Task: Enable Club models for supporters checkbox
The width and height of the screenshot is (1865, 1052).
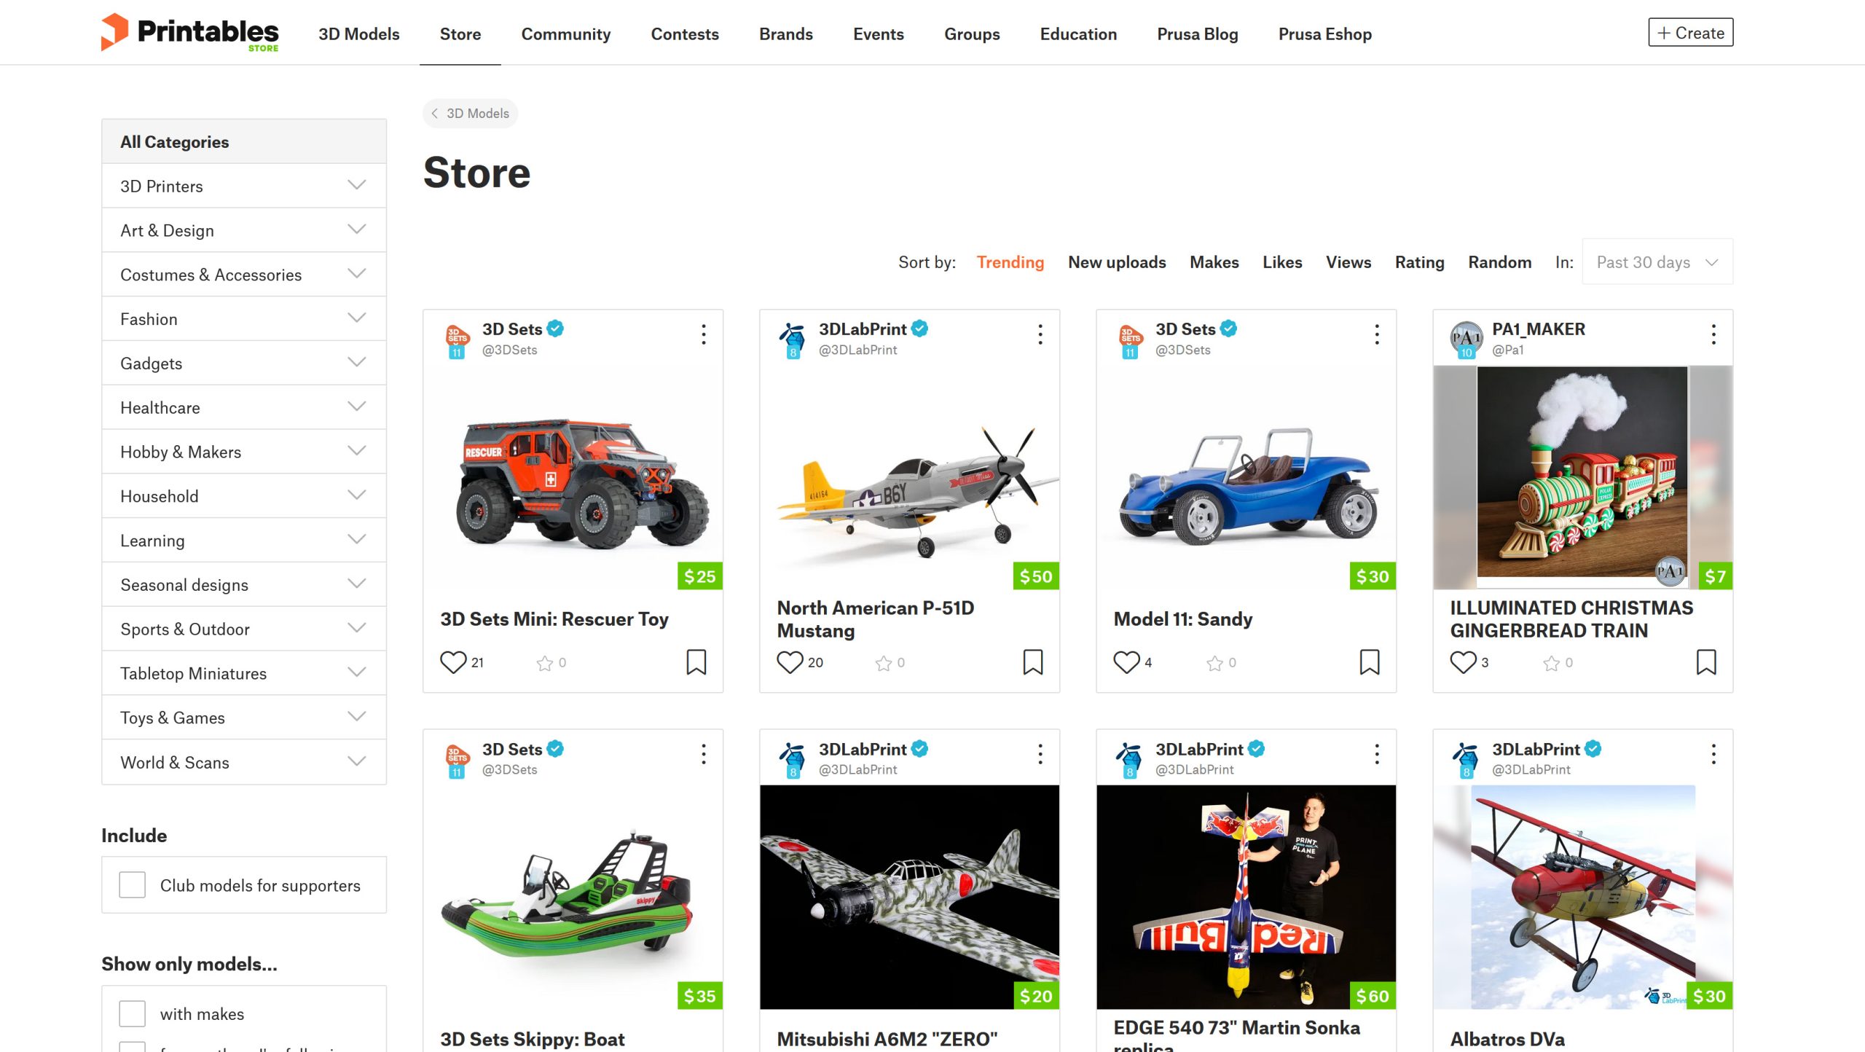Action: [133, 885]
